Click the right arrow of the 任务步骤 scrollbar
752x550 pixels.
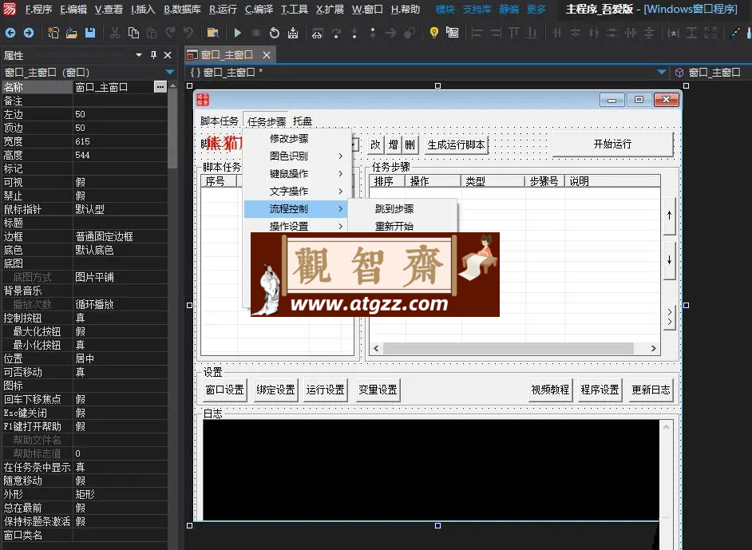coord(653,348)
